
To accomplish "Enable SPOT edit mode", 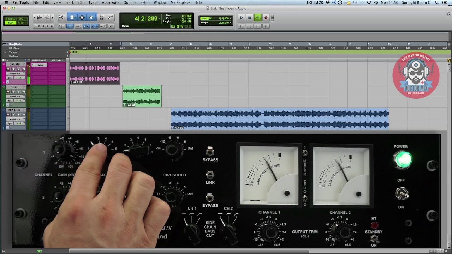I will click(22, 19).
